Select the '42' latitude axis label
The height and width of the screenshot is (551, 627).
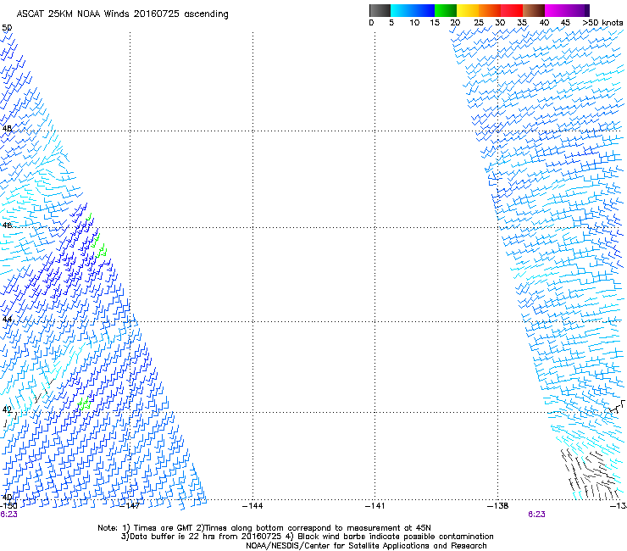click(x=7, y=409)
